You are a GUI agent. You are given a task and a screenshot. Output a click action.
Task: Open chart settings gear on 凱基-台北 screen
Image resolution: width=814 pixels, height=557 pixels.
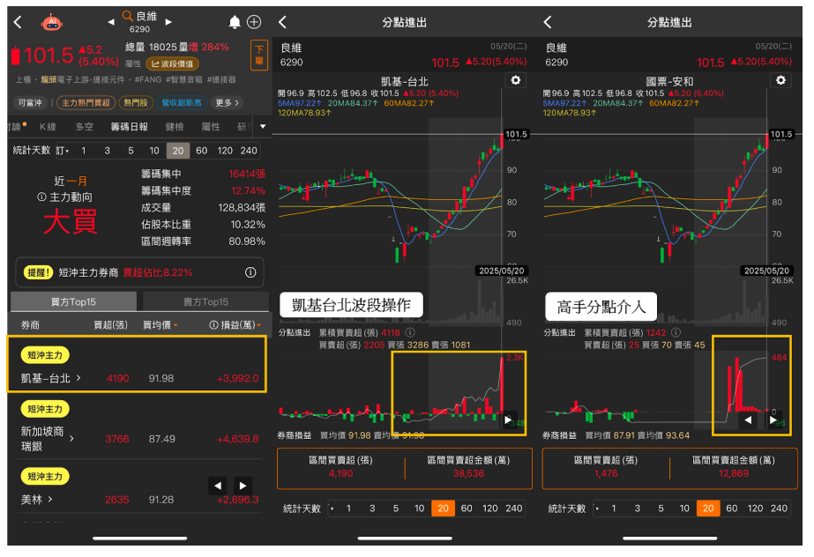(x=516, y=80)
